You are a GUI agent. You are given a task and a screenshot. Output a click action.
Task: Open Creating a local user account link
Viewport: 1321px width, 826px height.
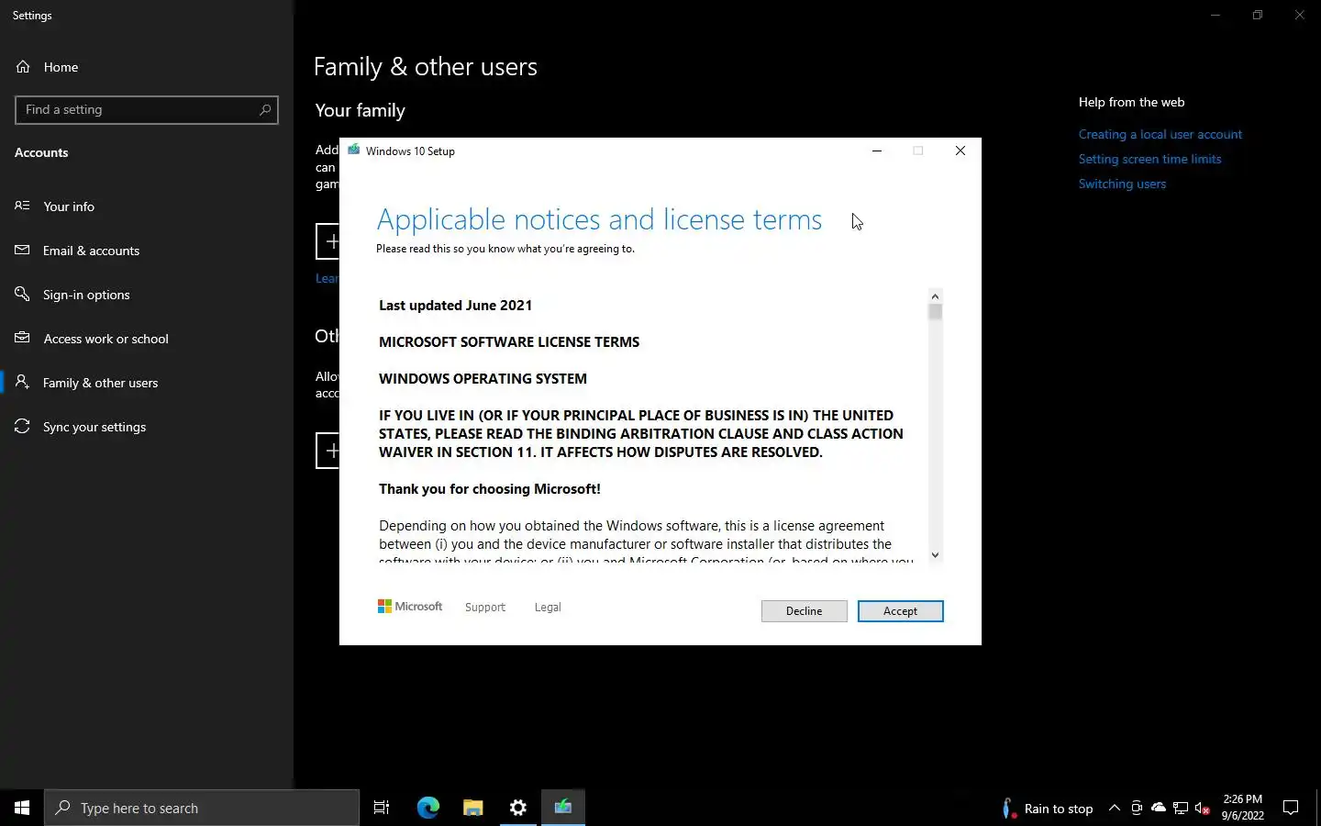(1160, 134)
